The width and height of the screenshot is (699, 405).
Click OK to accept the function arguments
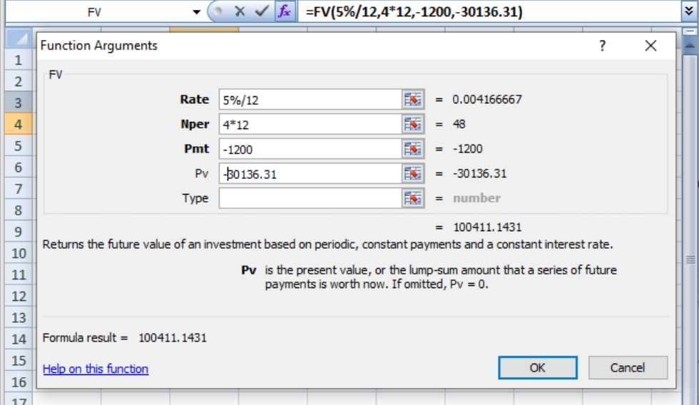pyautogui.click(x=538, y=368)
